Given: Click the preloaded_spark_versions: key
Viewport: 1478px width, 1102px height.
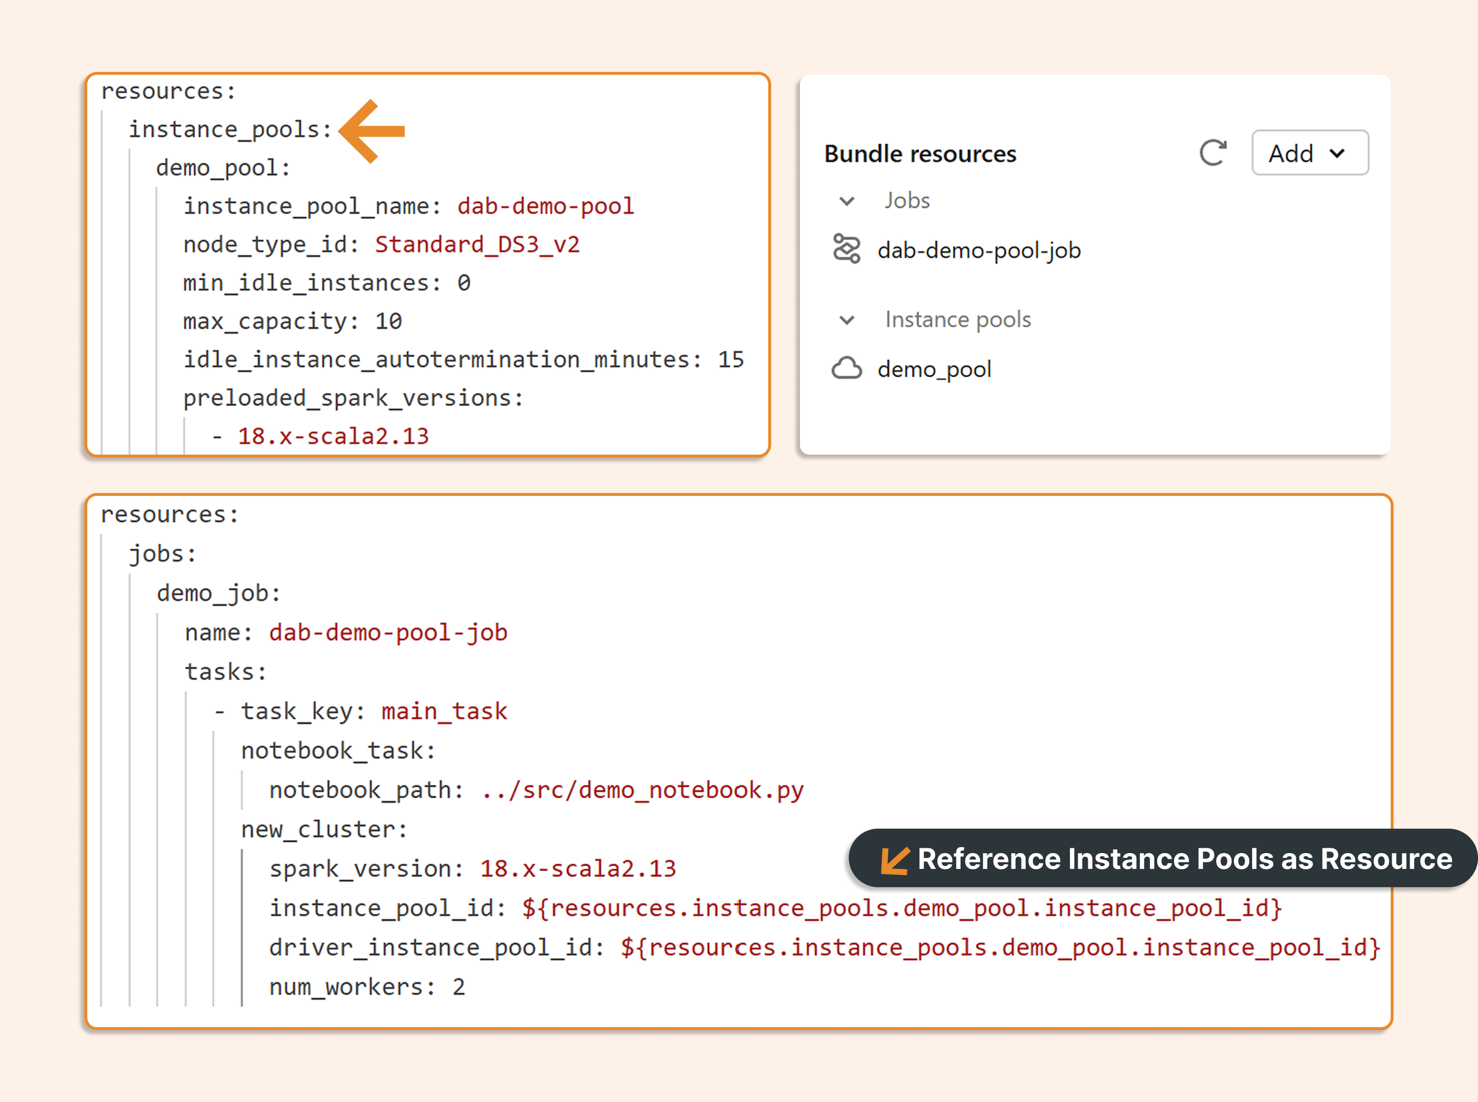Looking at the screenshot, I should point(353,398).
